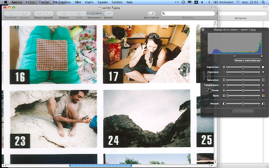Click the santitr 7.jpeg title document icon
This screenshot has height=168, width=269.
coord(100,8)
